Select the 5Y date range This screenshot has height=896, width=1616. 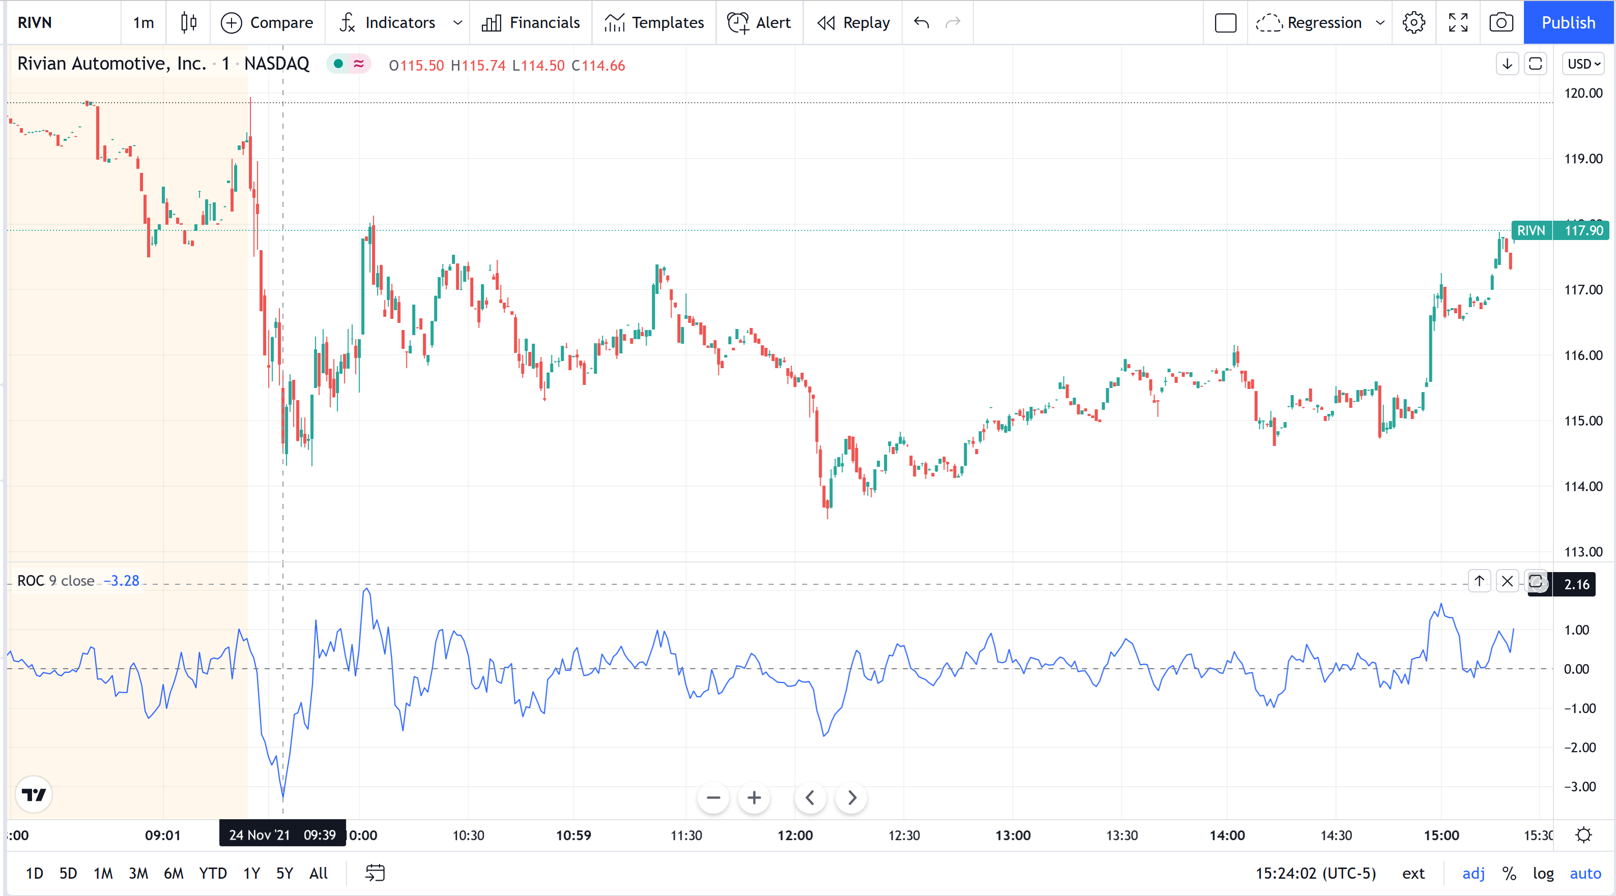click(285, 874)
